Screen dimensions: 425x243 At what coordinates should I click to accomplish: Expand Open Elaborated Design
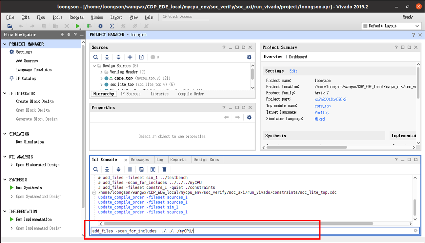click(x=12, y=165)
